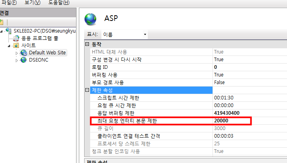Click the folder icon in connections toolbar

tap(2, 22)
